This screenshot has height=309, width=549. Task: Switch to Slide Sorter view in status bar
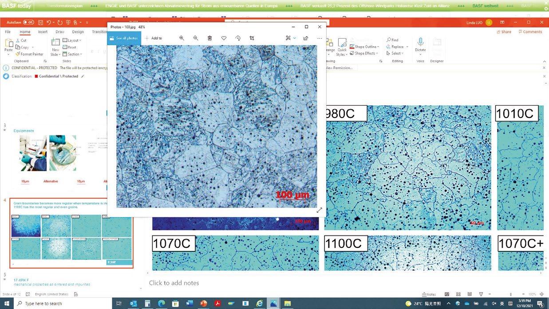click(x=458, y=294)
